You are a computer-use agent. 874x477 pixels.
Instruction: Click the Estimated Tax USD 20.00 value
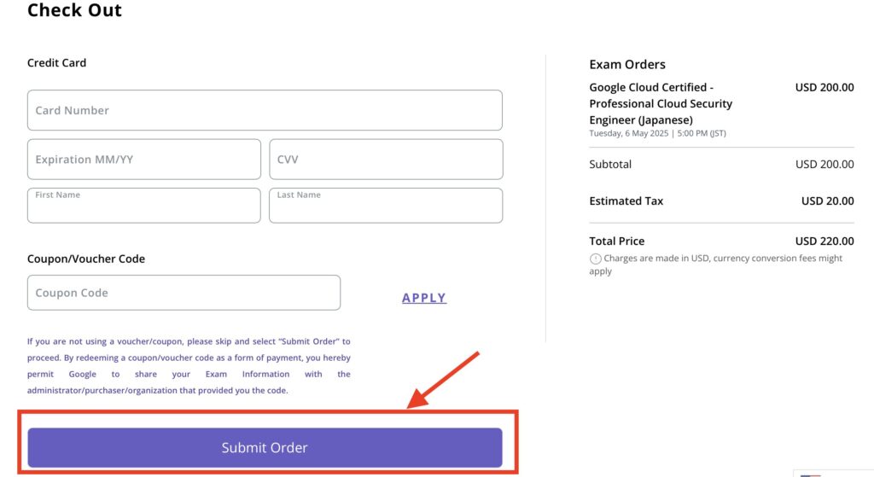[827, 201]
